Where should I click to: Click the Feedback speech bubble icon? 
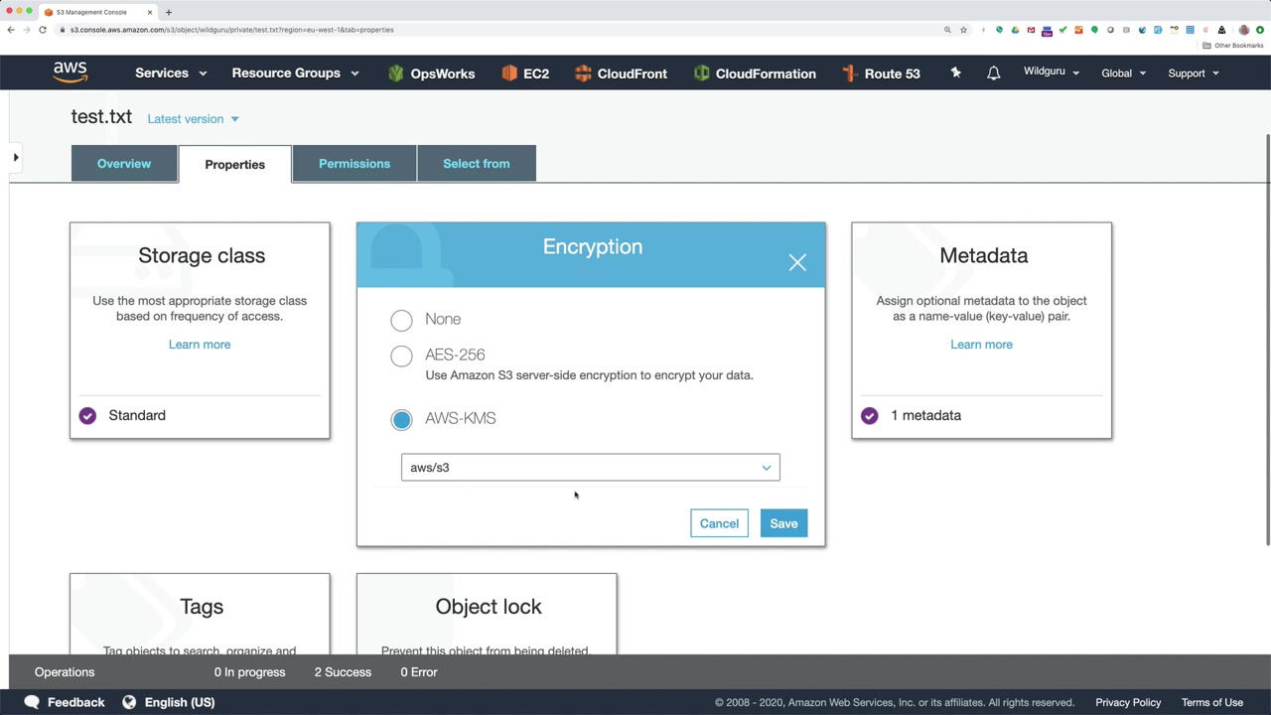coord(32,702)
